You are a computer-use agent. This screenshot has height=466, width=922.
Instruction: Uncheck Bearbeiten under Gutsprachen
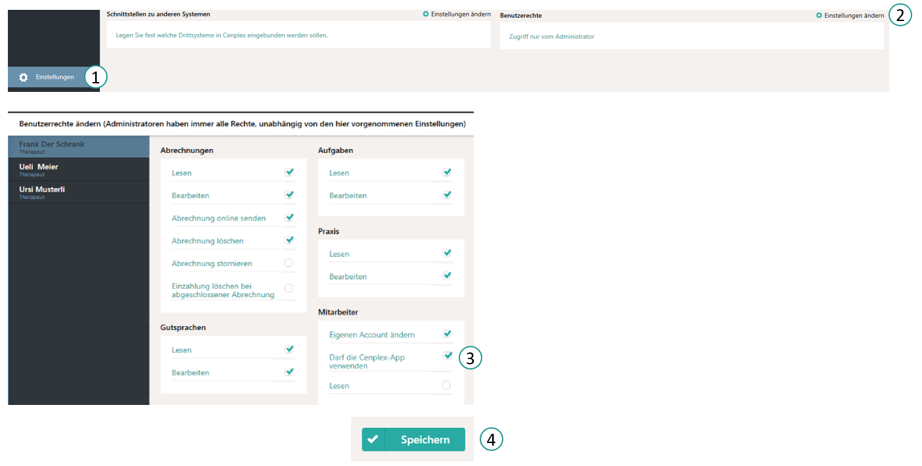[x=289, y=372]
